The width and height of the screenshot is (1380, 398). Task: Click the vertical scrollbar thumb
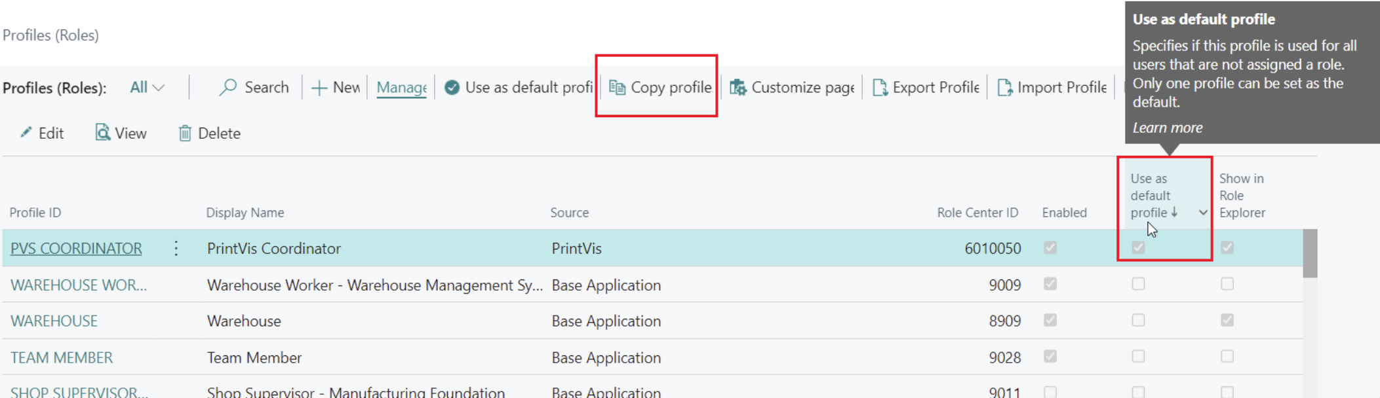point(1310,253)
